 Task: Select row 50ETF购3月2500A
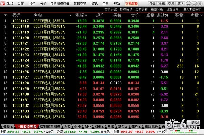(102, 38)
